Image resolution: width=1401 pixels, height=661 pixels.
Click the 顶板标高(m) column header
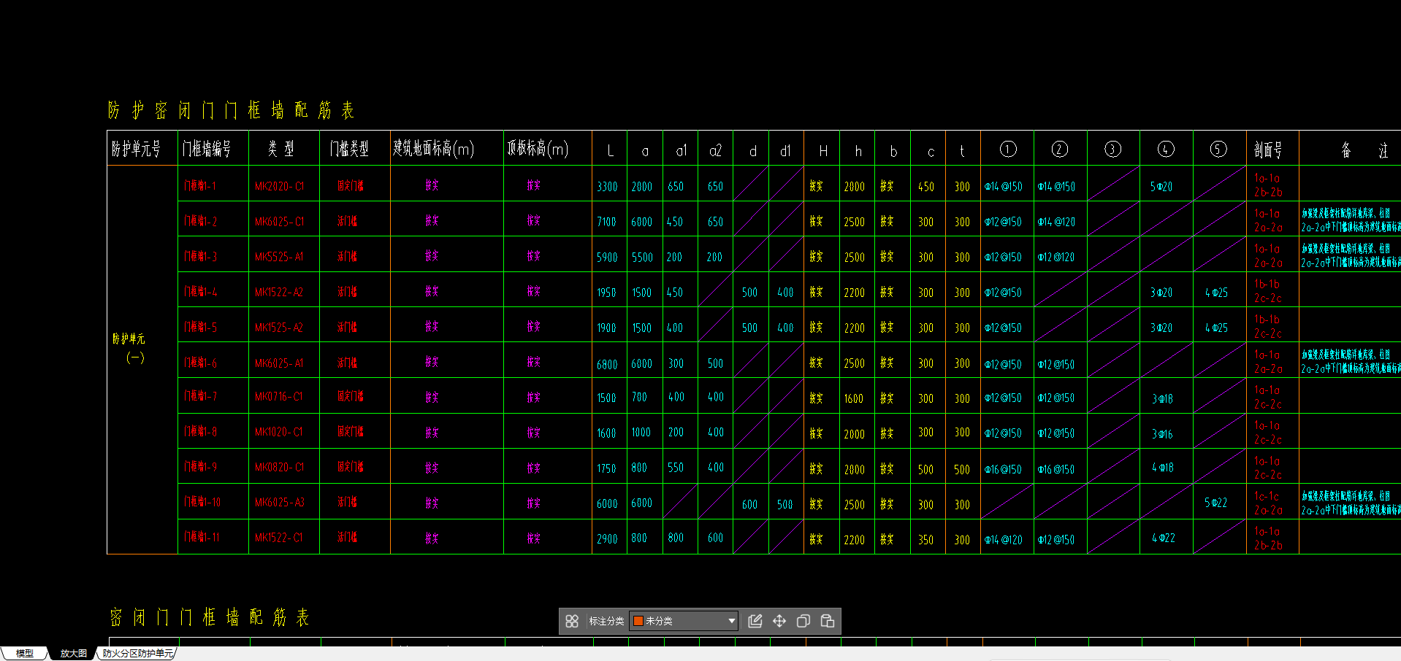[538, 149]
